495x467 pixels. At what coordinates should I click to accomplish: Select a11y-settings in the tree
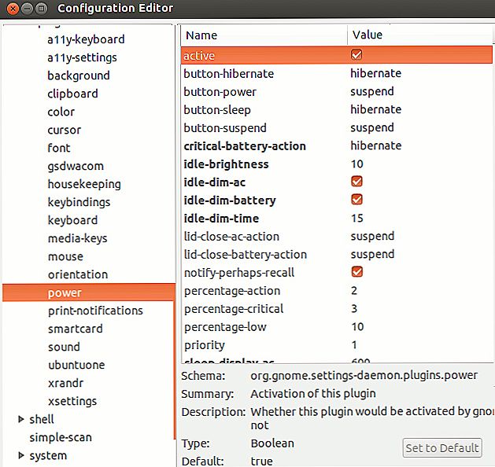click(x=82, y=57)
